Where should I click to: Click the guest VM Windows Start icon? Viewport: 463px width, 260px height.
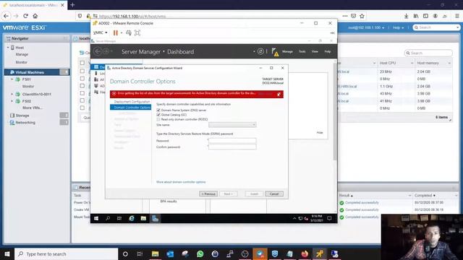click(x=96, y=218)
